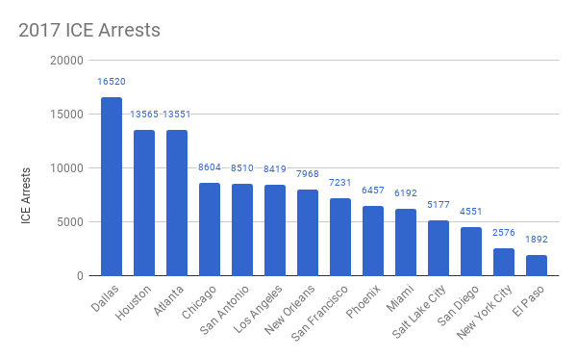Viewport: 577px width, 357px height.
Task: Select the 7968 data label
Action: click(x=308, y=174)
